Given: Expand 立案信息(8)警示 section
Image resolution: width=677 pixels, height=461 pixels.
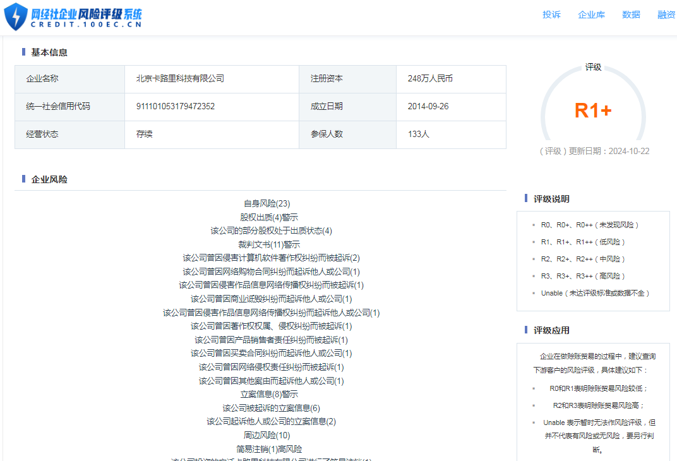Looking at the screenshot, I should tap(269, 394).
